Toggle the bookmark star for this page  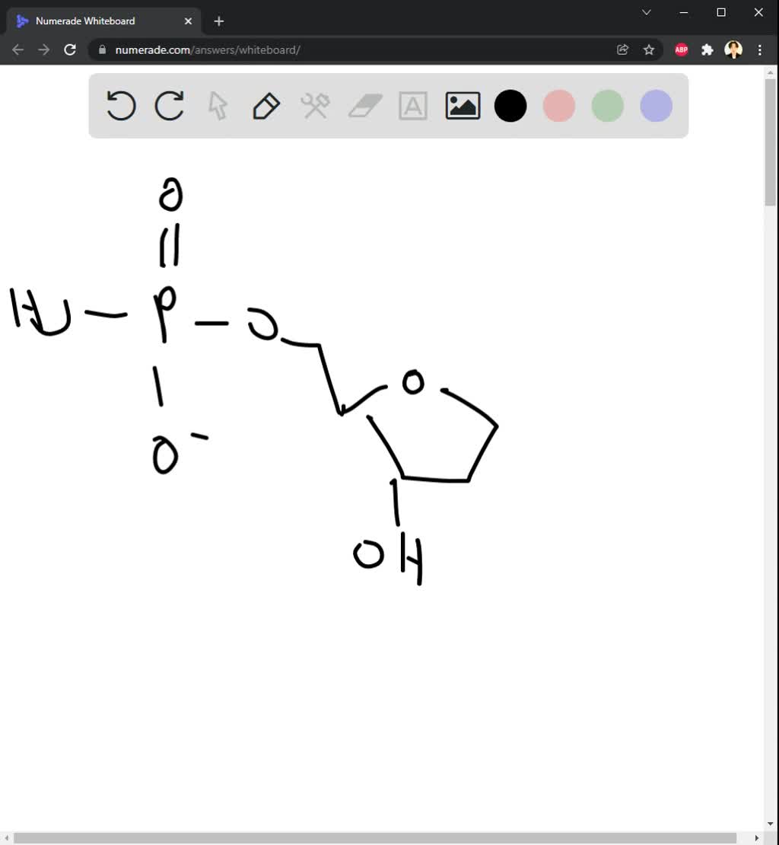tap(649, 49)
